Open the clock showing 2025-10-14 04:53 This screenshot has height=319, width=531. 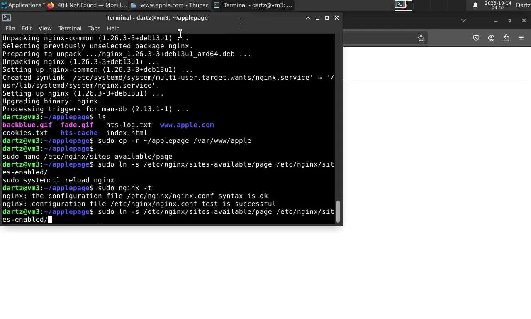pyautogui.click(x=498, y=5)
